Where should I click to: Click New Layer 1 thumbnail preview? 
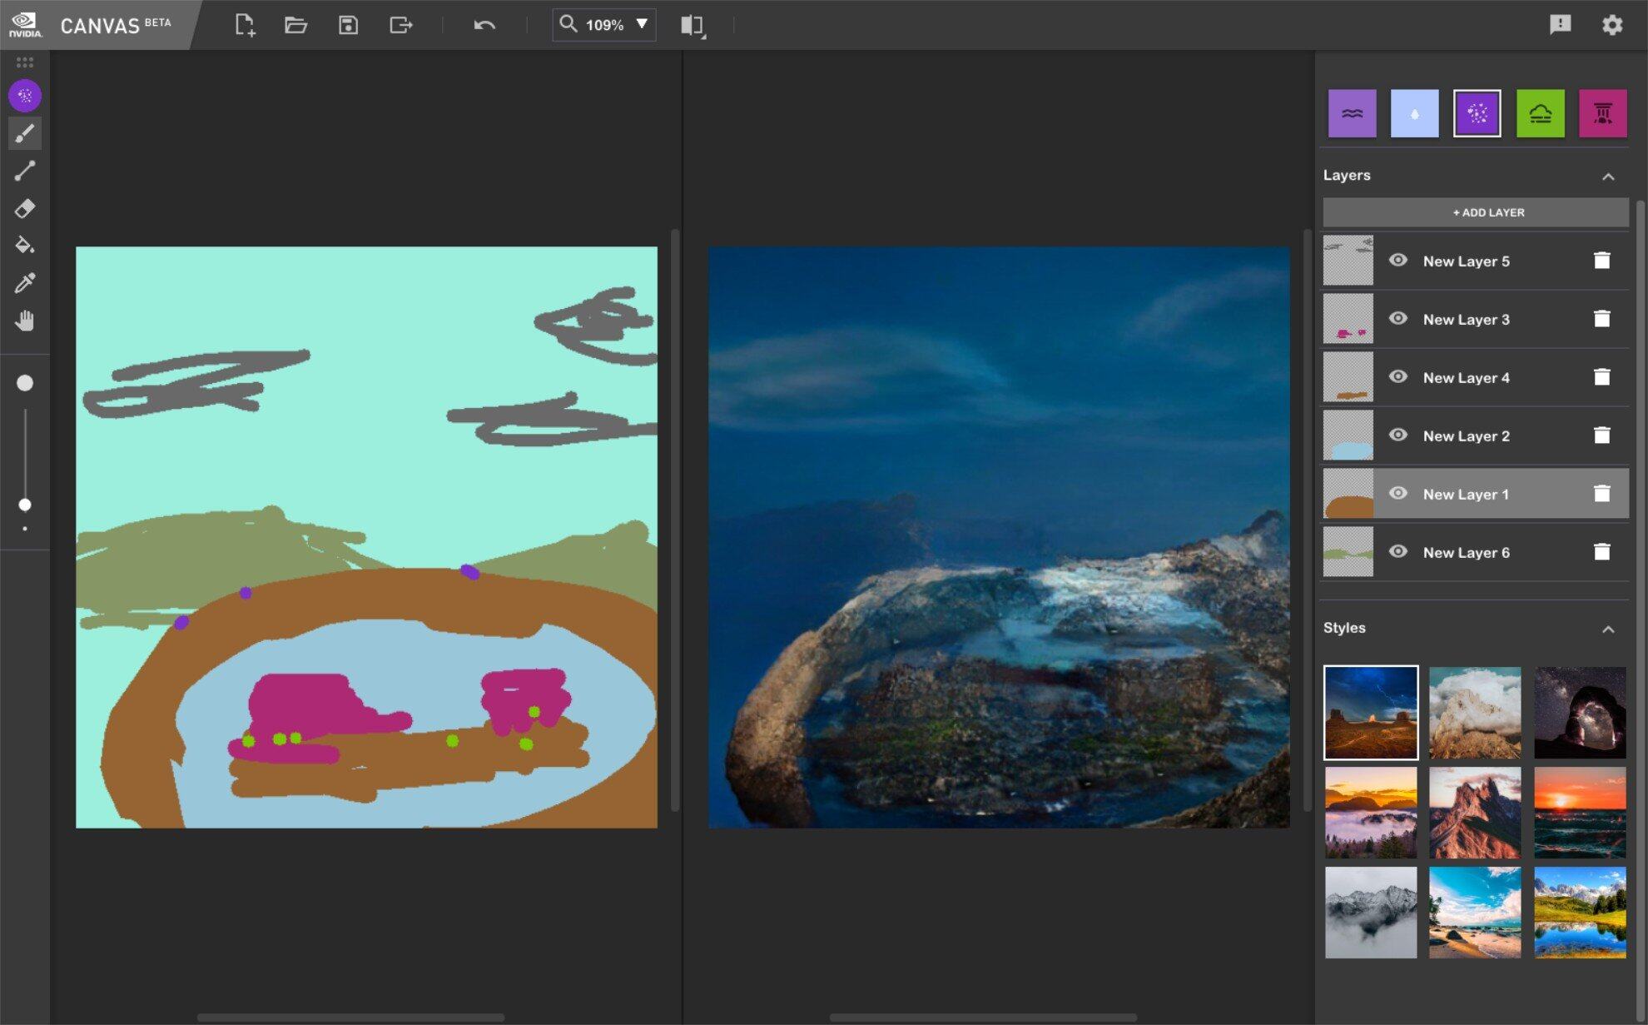(x=1348, y=494)
